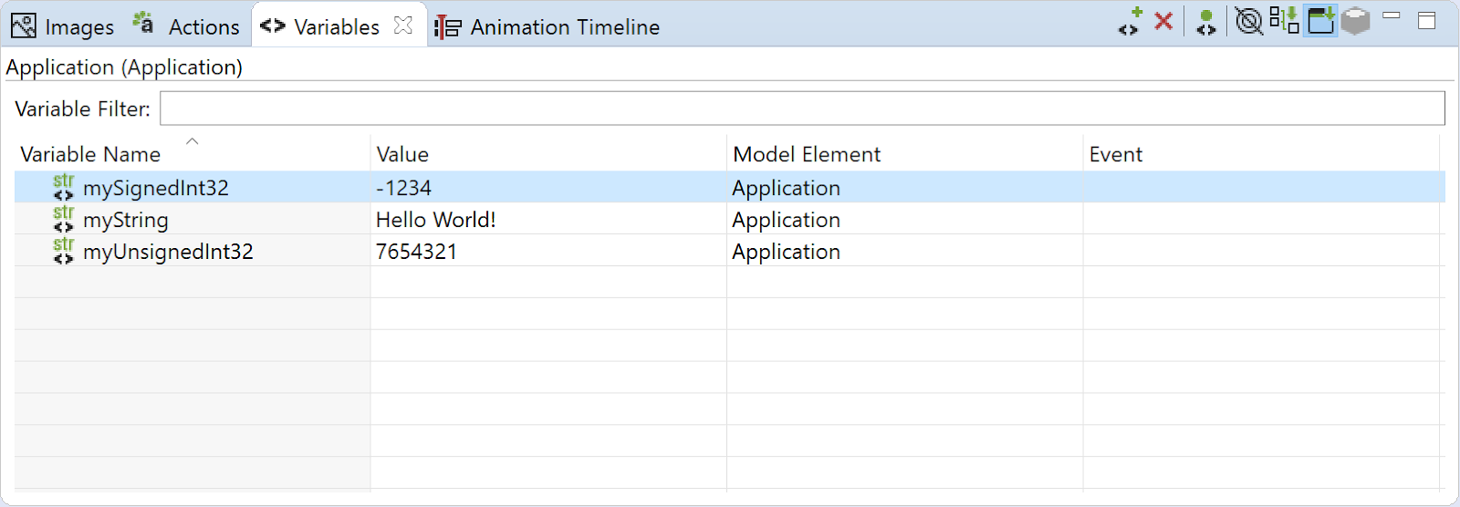
Task: Switch to the Images tab
Action: coord(63,26)
